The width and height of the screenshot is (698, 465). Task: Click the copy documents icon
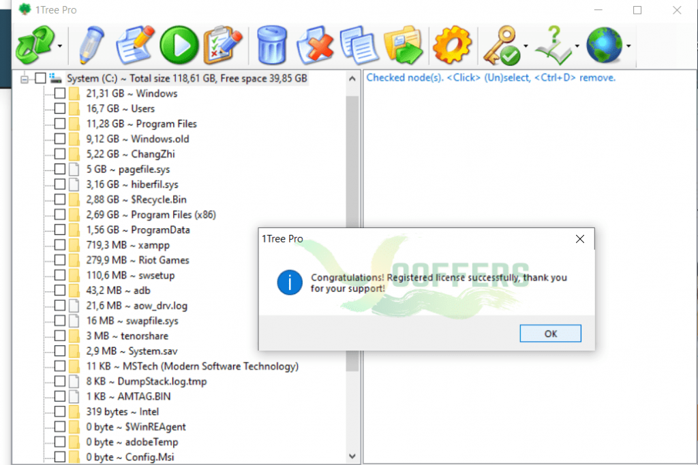tap(359, 45)
